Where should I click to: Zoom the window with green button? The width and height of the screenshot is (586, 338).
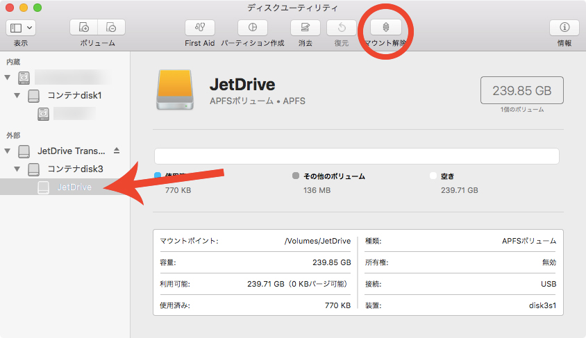[x=37, y=8]
